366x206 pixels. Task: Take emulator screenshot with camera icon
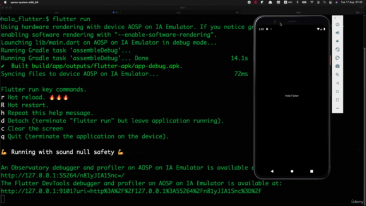click(x=337, y=66)
